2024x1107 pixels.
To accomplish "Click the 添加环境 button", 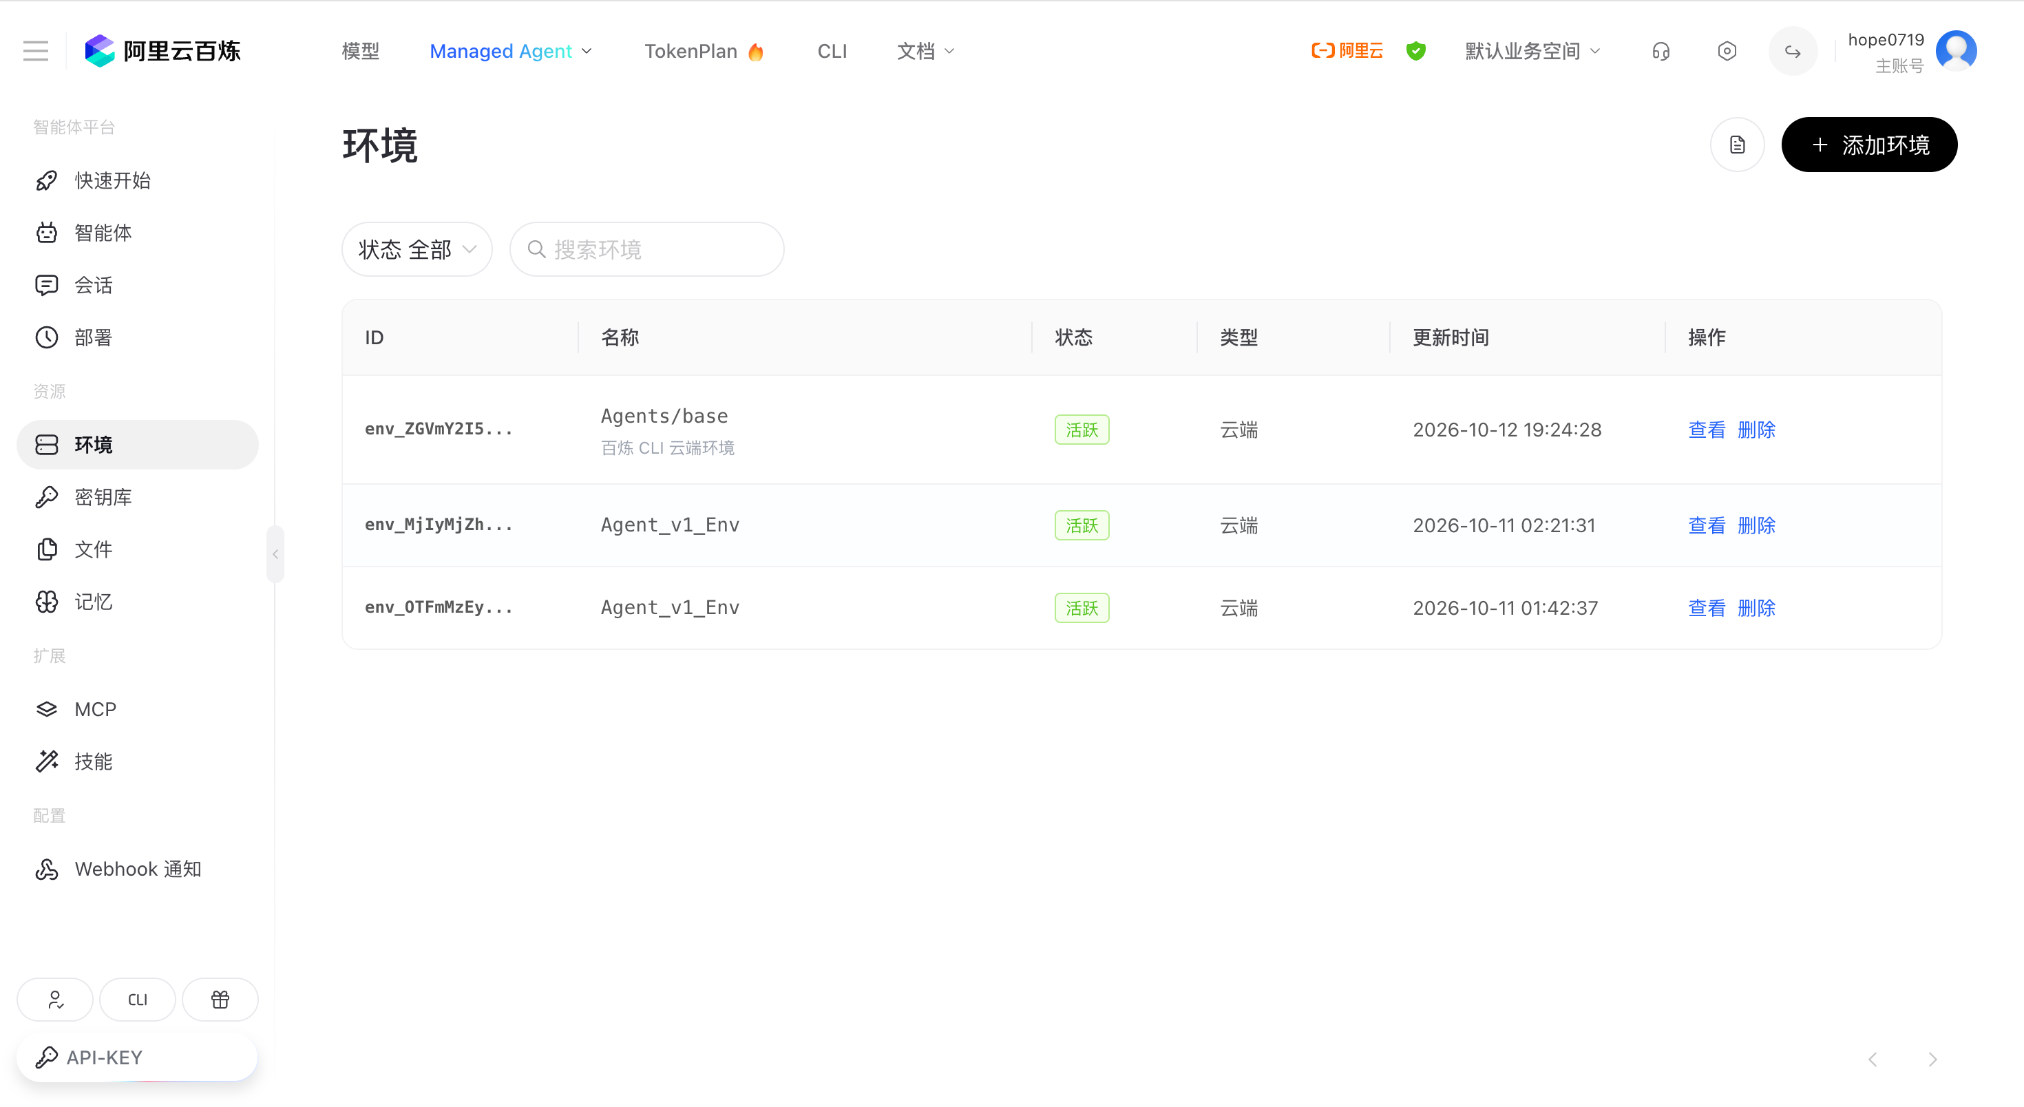I will pyautogui.click(x=1869, y=145).
